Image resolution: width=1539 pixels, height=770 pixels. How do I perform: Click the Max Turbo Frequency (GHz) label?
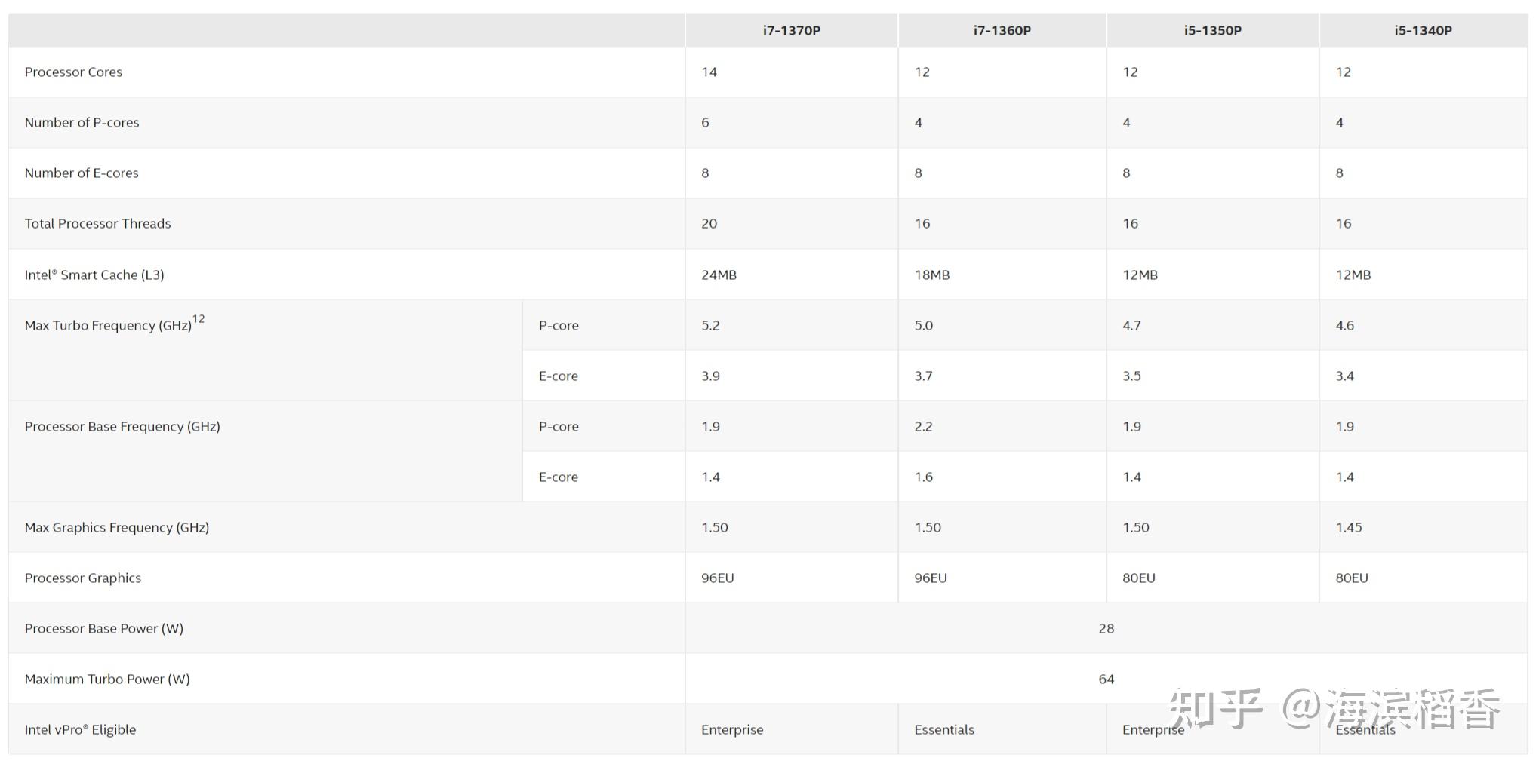(107, 326)
